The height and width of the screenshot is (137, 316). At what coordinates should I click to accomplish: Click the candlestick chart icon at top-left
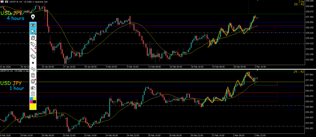coord(6,2)
